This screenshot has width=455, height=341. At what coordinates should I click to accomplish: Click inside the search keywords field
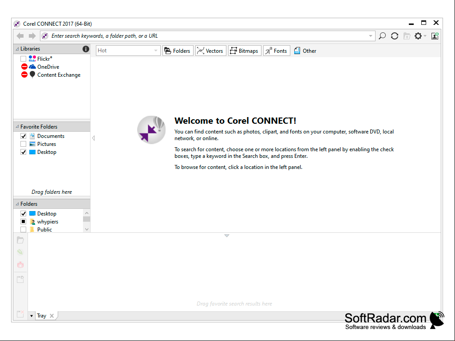click(208, 36)
